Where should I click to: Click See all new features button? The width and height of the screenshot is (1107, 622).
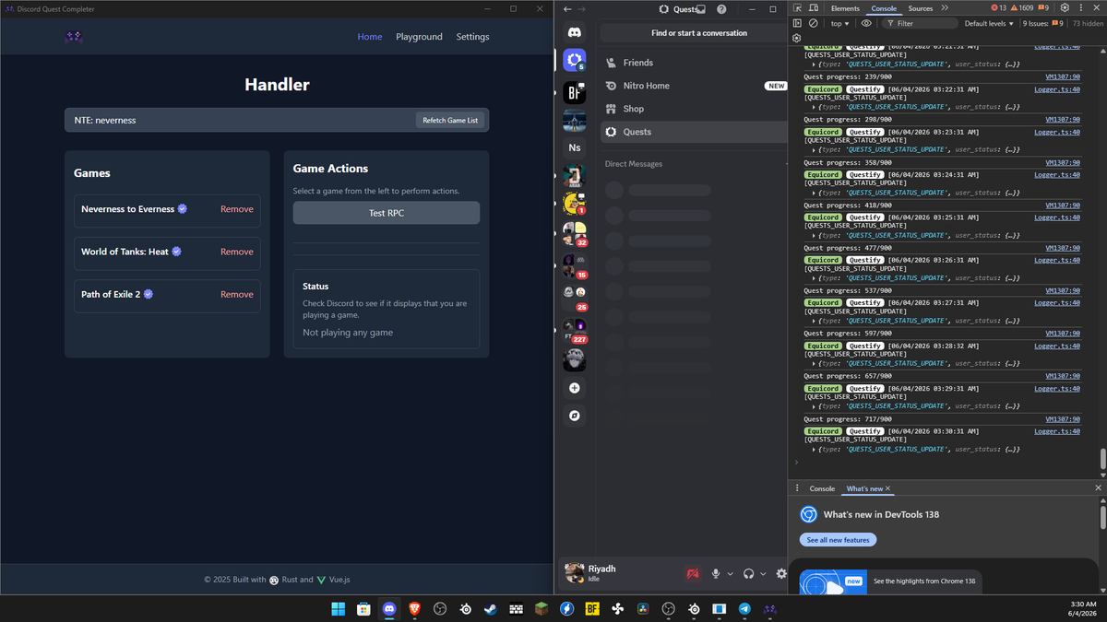pos(838,540)
